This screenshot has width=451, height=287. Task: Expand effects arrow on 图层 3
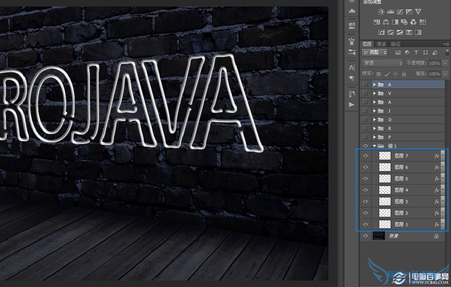pyautogui.click(x=443, y=202)
